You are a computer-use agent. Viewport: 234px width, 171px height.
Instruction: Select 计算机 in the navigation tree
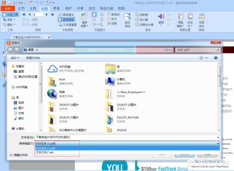coord(18,129)
